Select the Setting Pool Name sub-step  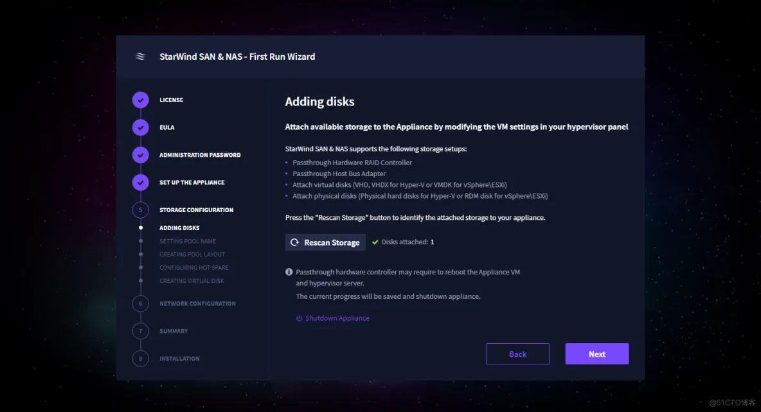click(x=188, y=241)
